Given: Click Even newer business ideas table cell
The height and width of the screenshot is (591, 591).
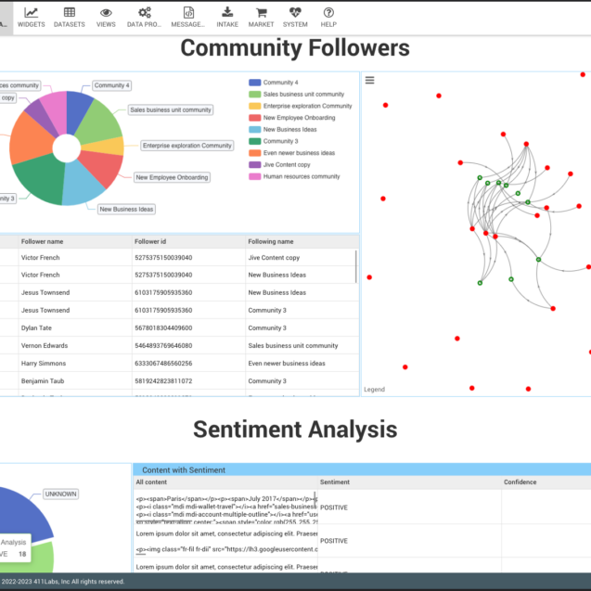Looking at the screenshot, I should coord(287,364).
